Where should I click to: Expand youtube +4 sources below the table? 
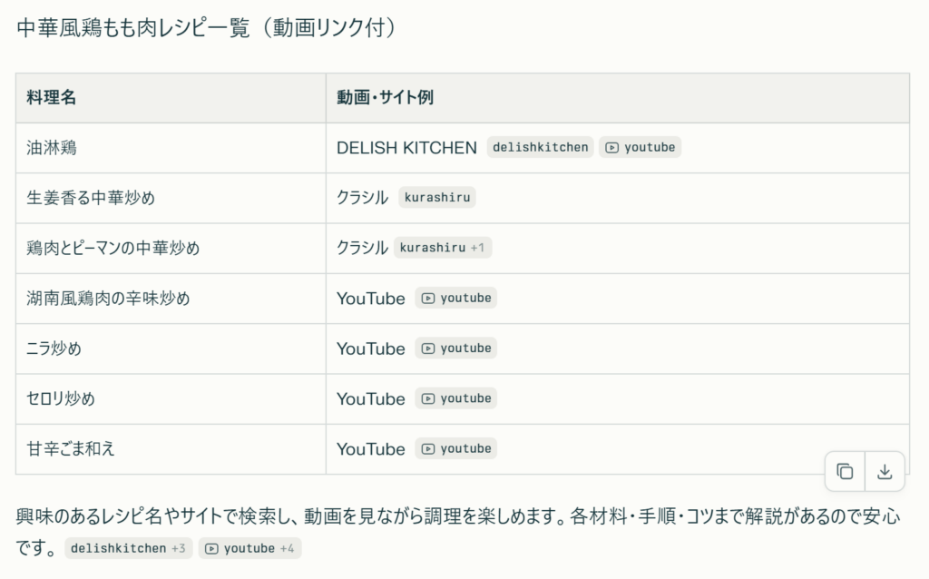250,548
